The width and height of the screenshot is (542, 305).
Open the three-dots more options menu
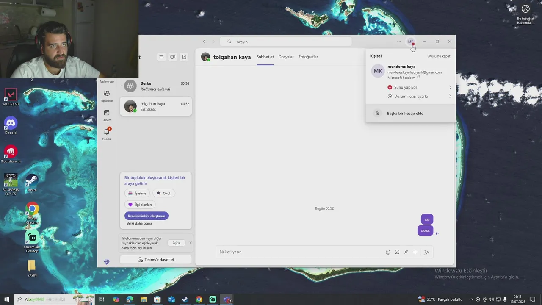click(x=399, y=42)
